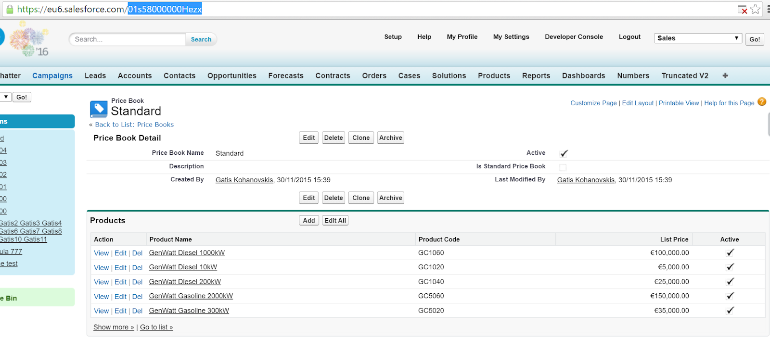Switch to the Contracts tab
The height and width of the screenshot is (338, 770).
333,75
